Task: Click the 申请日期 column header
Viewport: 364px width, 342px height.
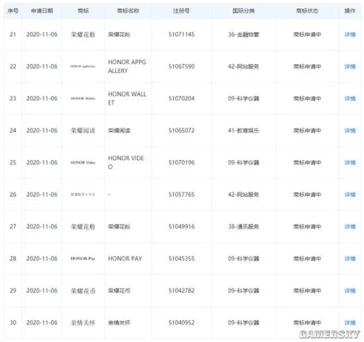Action: click(42, 11)
